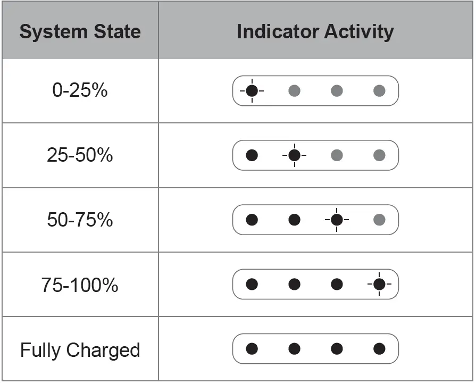Click the Fully Charged state label

click(80, 350)
